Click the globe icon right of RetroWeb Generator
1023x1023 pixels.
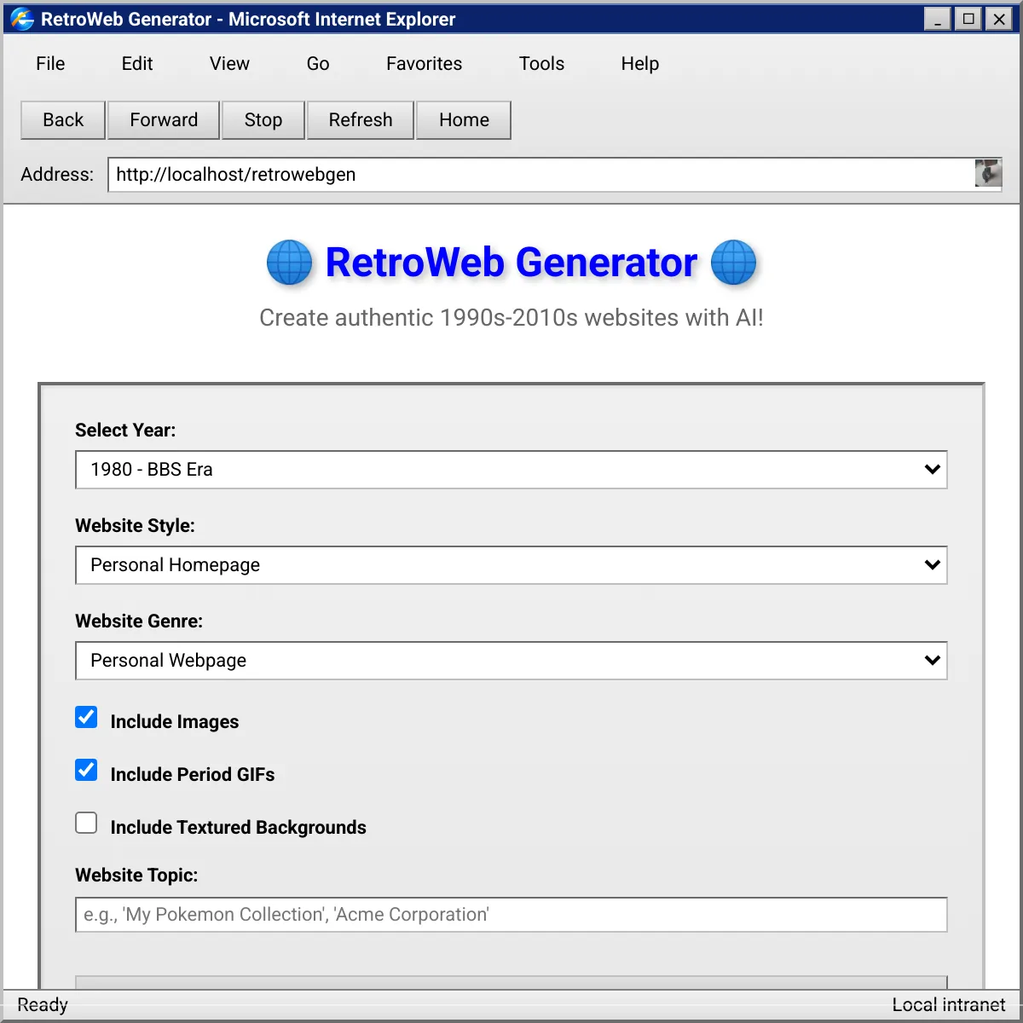click(733, 262)
